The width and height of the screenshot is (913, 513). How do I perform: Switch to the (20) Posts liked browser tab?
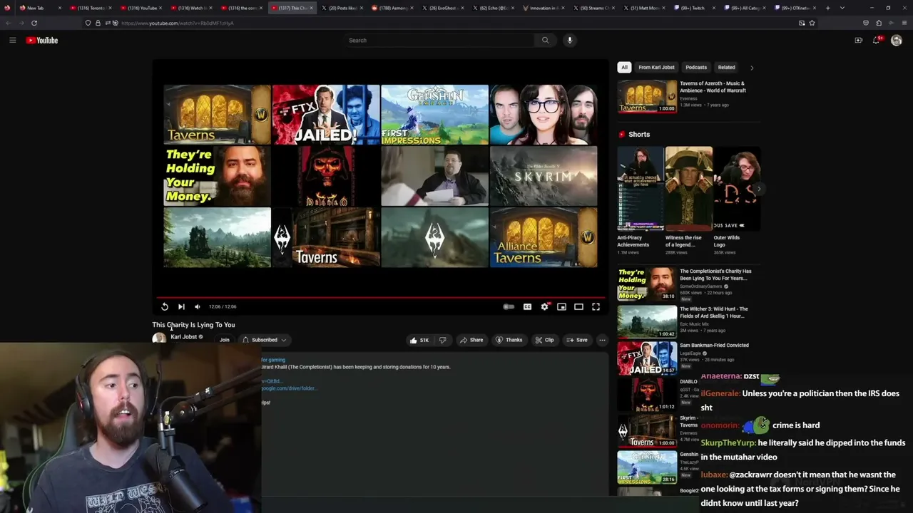point(343,8)
